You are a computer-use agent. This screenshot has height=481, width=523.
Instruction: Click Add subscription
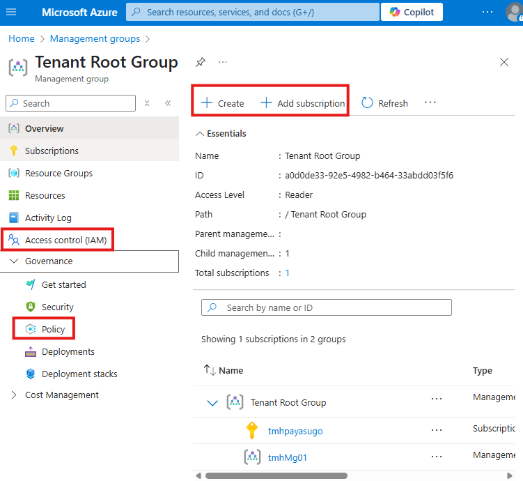pos(302,103)
